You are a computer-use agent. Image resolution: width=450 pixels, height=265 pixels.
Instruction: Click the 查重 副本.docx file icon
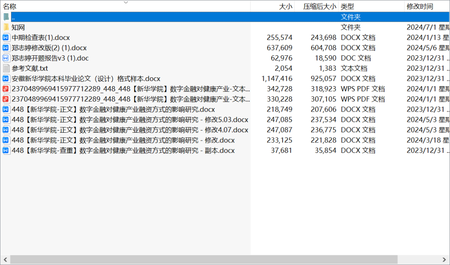pyautogui.click(x=6, y=151)
